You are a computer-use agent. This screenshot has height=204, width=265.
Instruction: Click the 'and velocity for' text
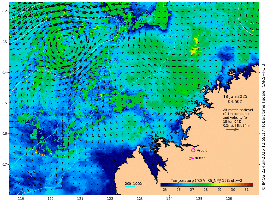(x=235, y=118)
